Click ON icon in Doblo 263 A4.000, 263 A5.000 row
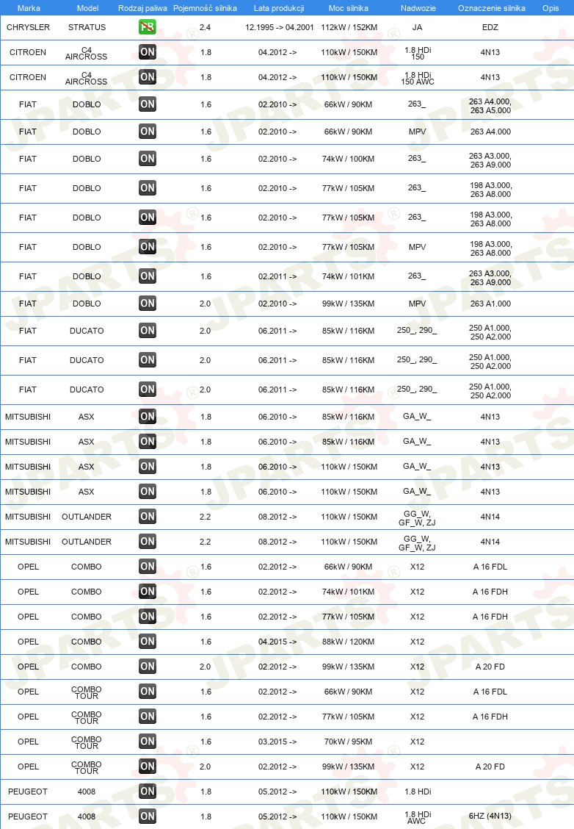Screen dimensions: 574x829 click(x=148, y=104)
